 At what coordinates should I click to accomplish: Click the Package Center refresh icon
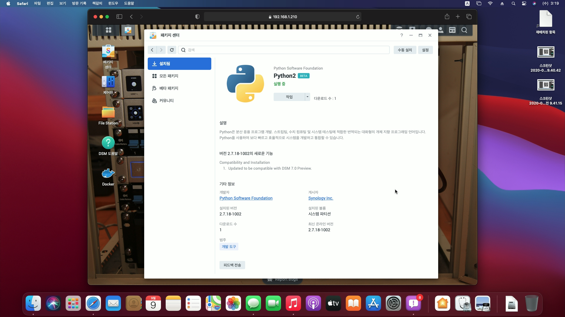tap(172, 50)
